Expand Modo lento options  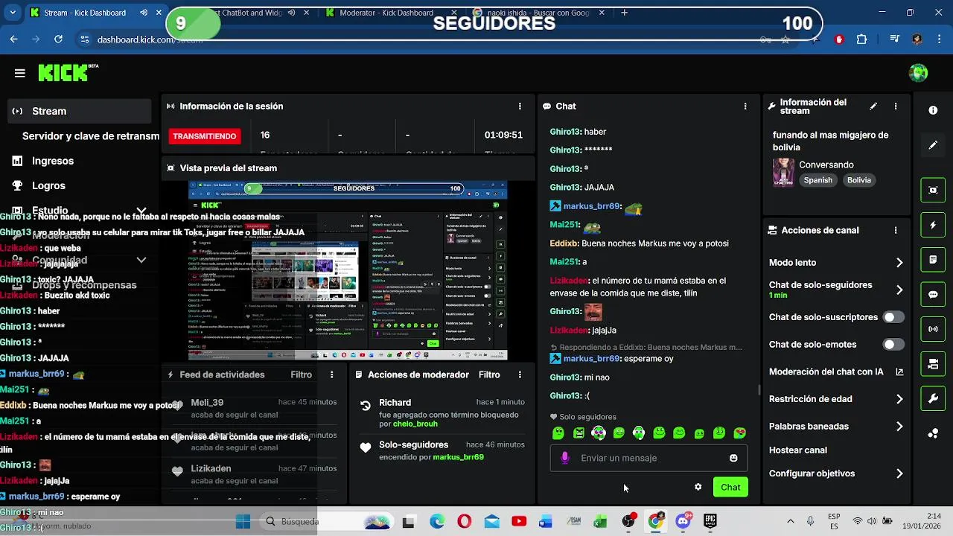click(x=899, y=263)
